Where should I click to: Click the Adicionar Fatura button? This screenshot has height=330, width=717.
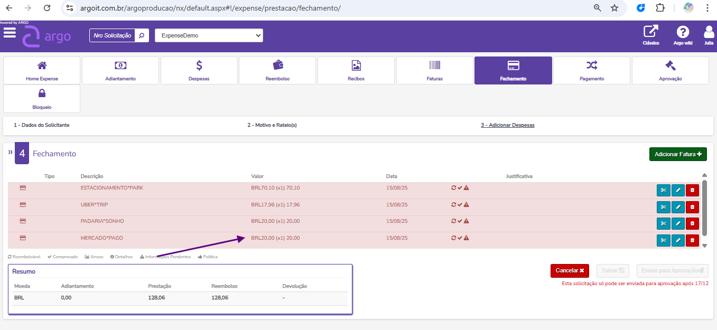[678, 154]
